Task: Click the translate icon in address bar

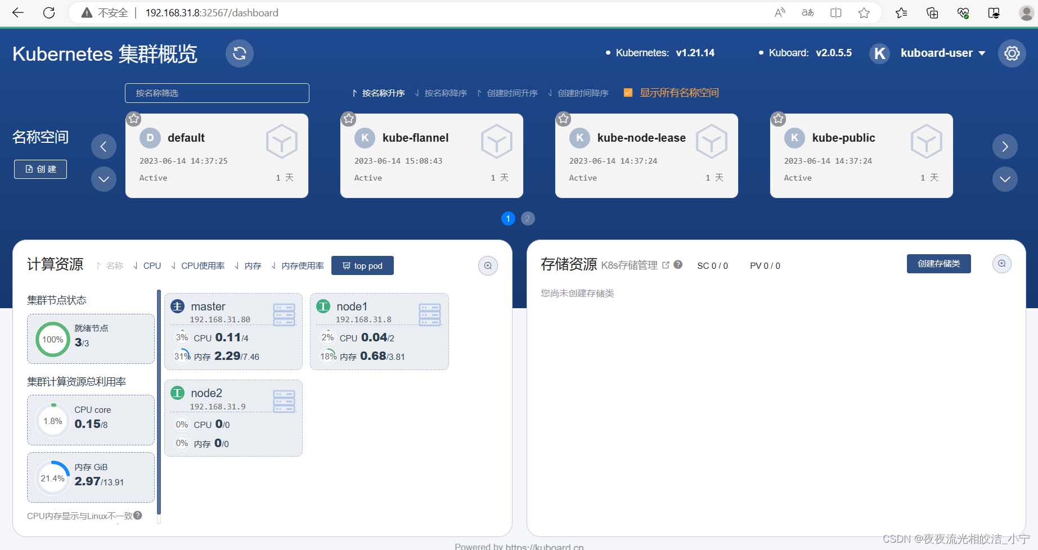Action: (808, 12)
